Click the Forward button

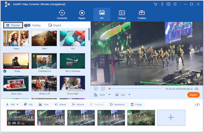pyautogui.click(x=97, y=104)
